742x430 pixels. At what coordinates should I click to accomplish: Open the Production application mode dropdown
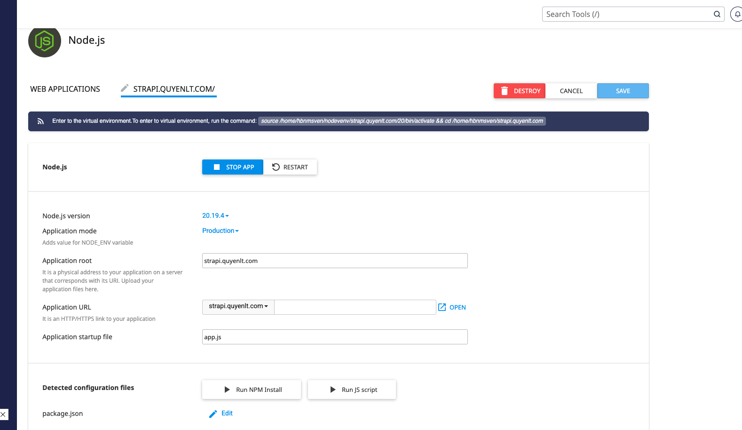(x=220, y=231)
